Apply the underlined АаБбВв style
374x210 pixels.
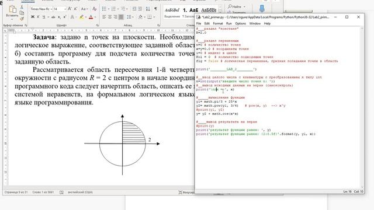(x=209, y=10)
